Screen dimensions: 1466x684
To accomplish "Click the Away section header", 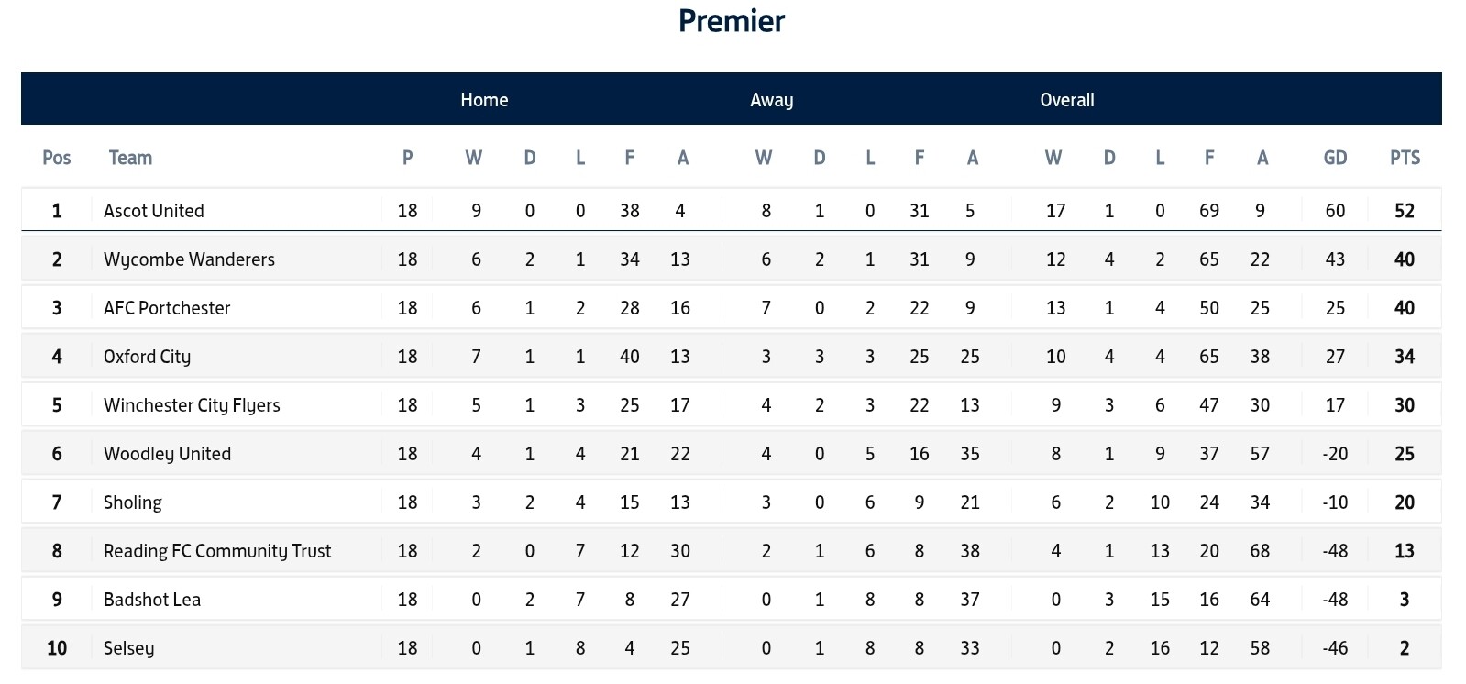I will [x=771, y=100].
